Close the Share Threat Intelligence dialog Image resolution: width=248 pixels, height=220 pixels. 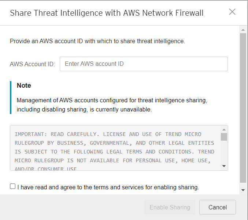tap(232, 12)
